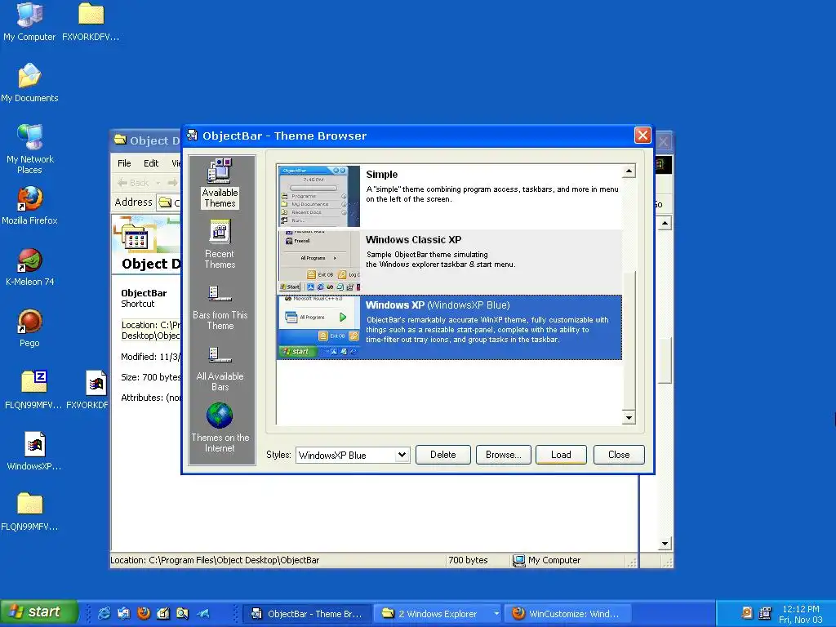The image size is (836, 627).
Task: Select the Windows Classic XP theme thumbnail
Action: (x=319, y=262)
